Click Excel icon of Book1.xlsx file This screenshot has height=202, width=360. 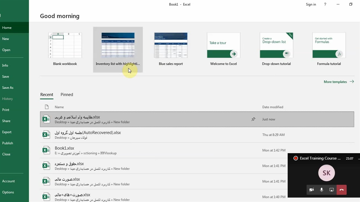pyautogui.click(x=46, y=150)
